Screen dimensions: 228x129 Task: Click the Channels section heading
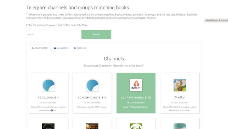[114, 59]
